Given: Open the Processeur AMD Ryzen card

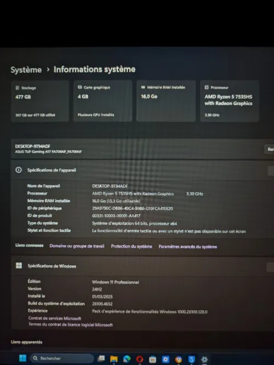Looking at the screenshot, I should click(x=230, y=101).
